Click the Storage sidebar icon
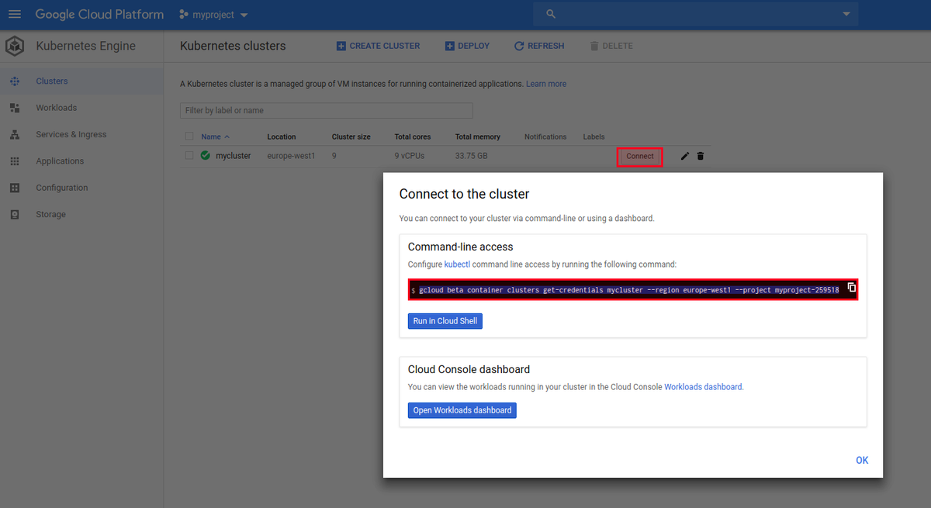 (x=15, y=214)
